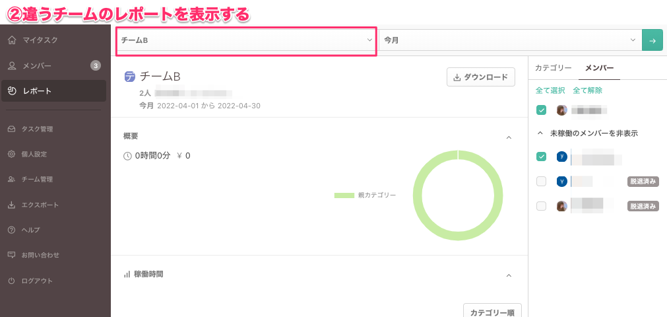Switch to the カテゴリー tab
667x317 pixels.
[x=553, y=68]
